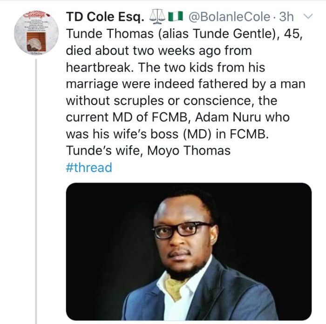Click the tweet line starting 'Tunde Thomas (alias'
The width and height of the screenshot is (326, 324).
pyautogui.click(x=184, y=34)
